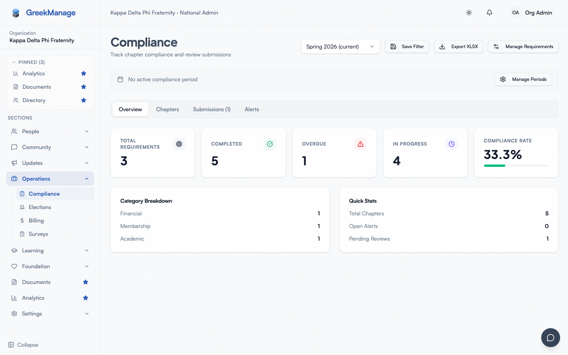Open the notifications bell

tap(490, 13)
